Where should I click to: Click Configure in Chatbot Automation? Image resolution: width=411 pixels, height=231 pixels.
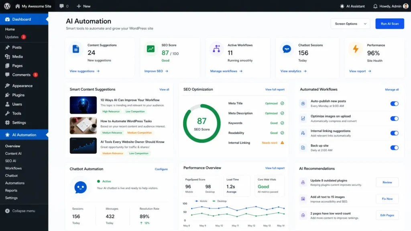(161, 169)
